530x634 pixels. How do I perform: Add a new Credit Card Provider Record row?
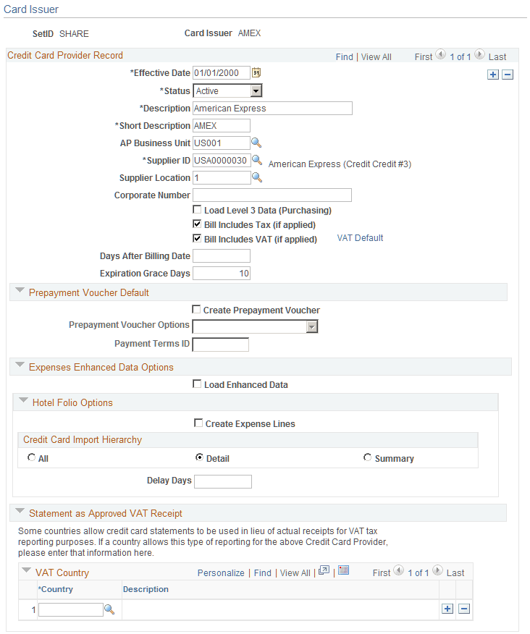pos(493,75)
